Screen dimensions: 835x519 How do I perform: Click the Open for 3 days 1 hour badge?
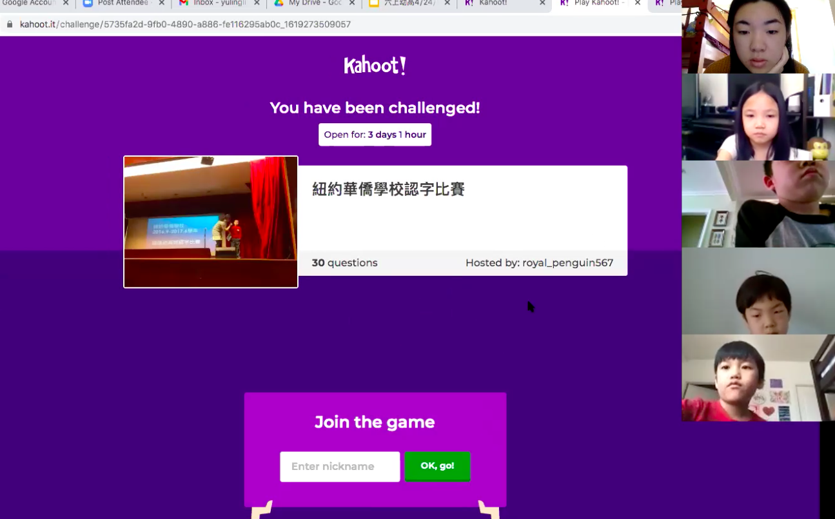pos(375,135)
